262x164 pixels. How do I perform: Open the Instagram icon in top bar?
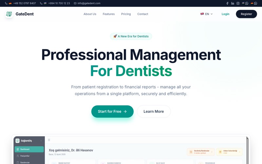[x=238, y=3]
